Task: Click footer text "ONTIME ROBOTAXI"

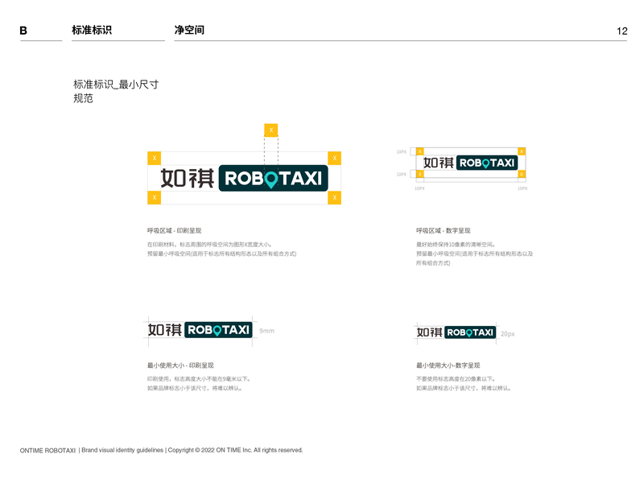Action: (x=47, y=451)
